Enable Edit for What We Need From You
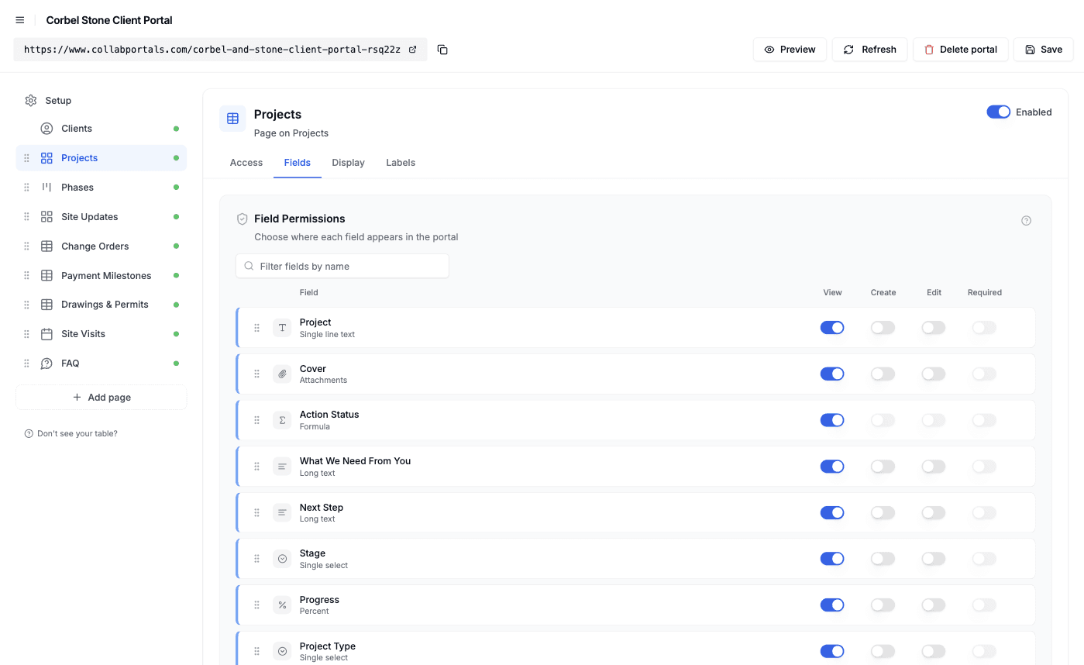Screen dimensions: 1084x665 [x=934, y=467]
